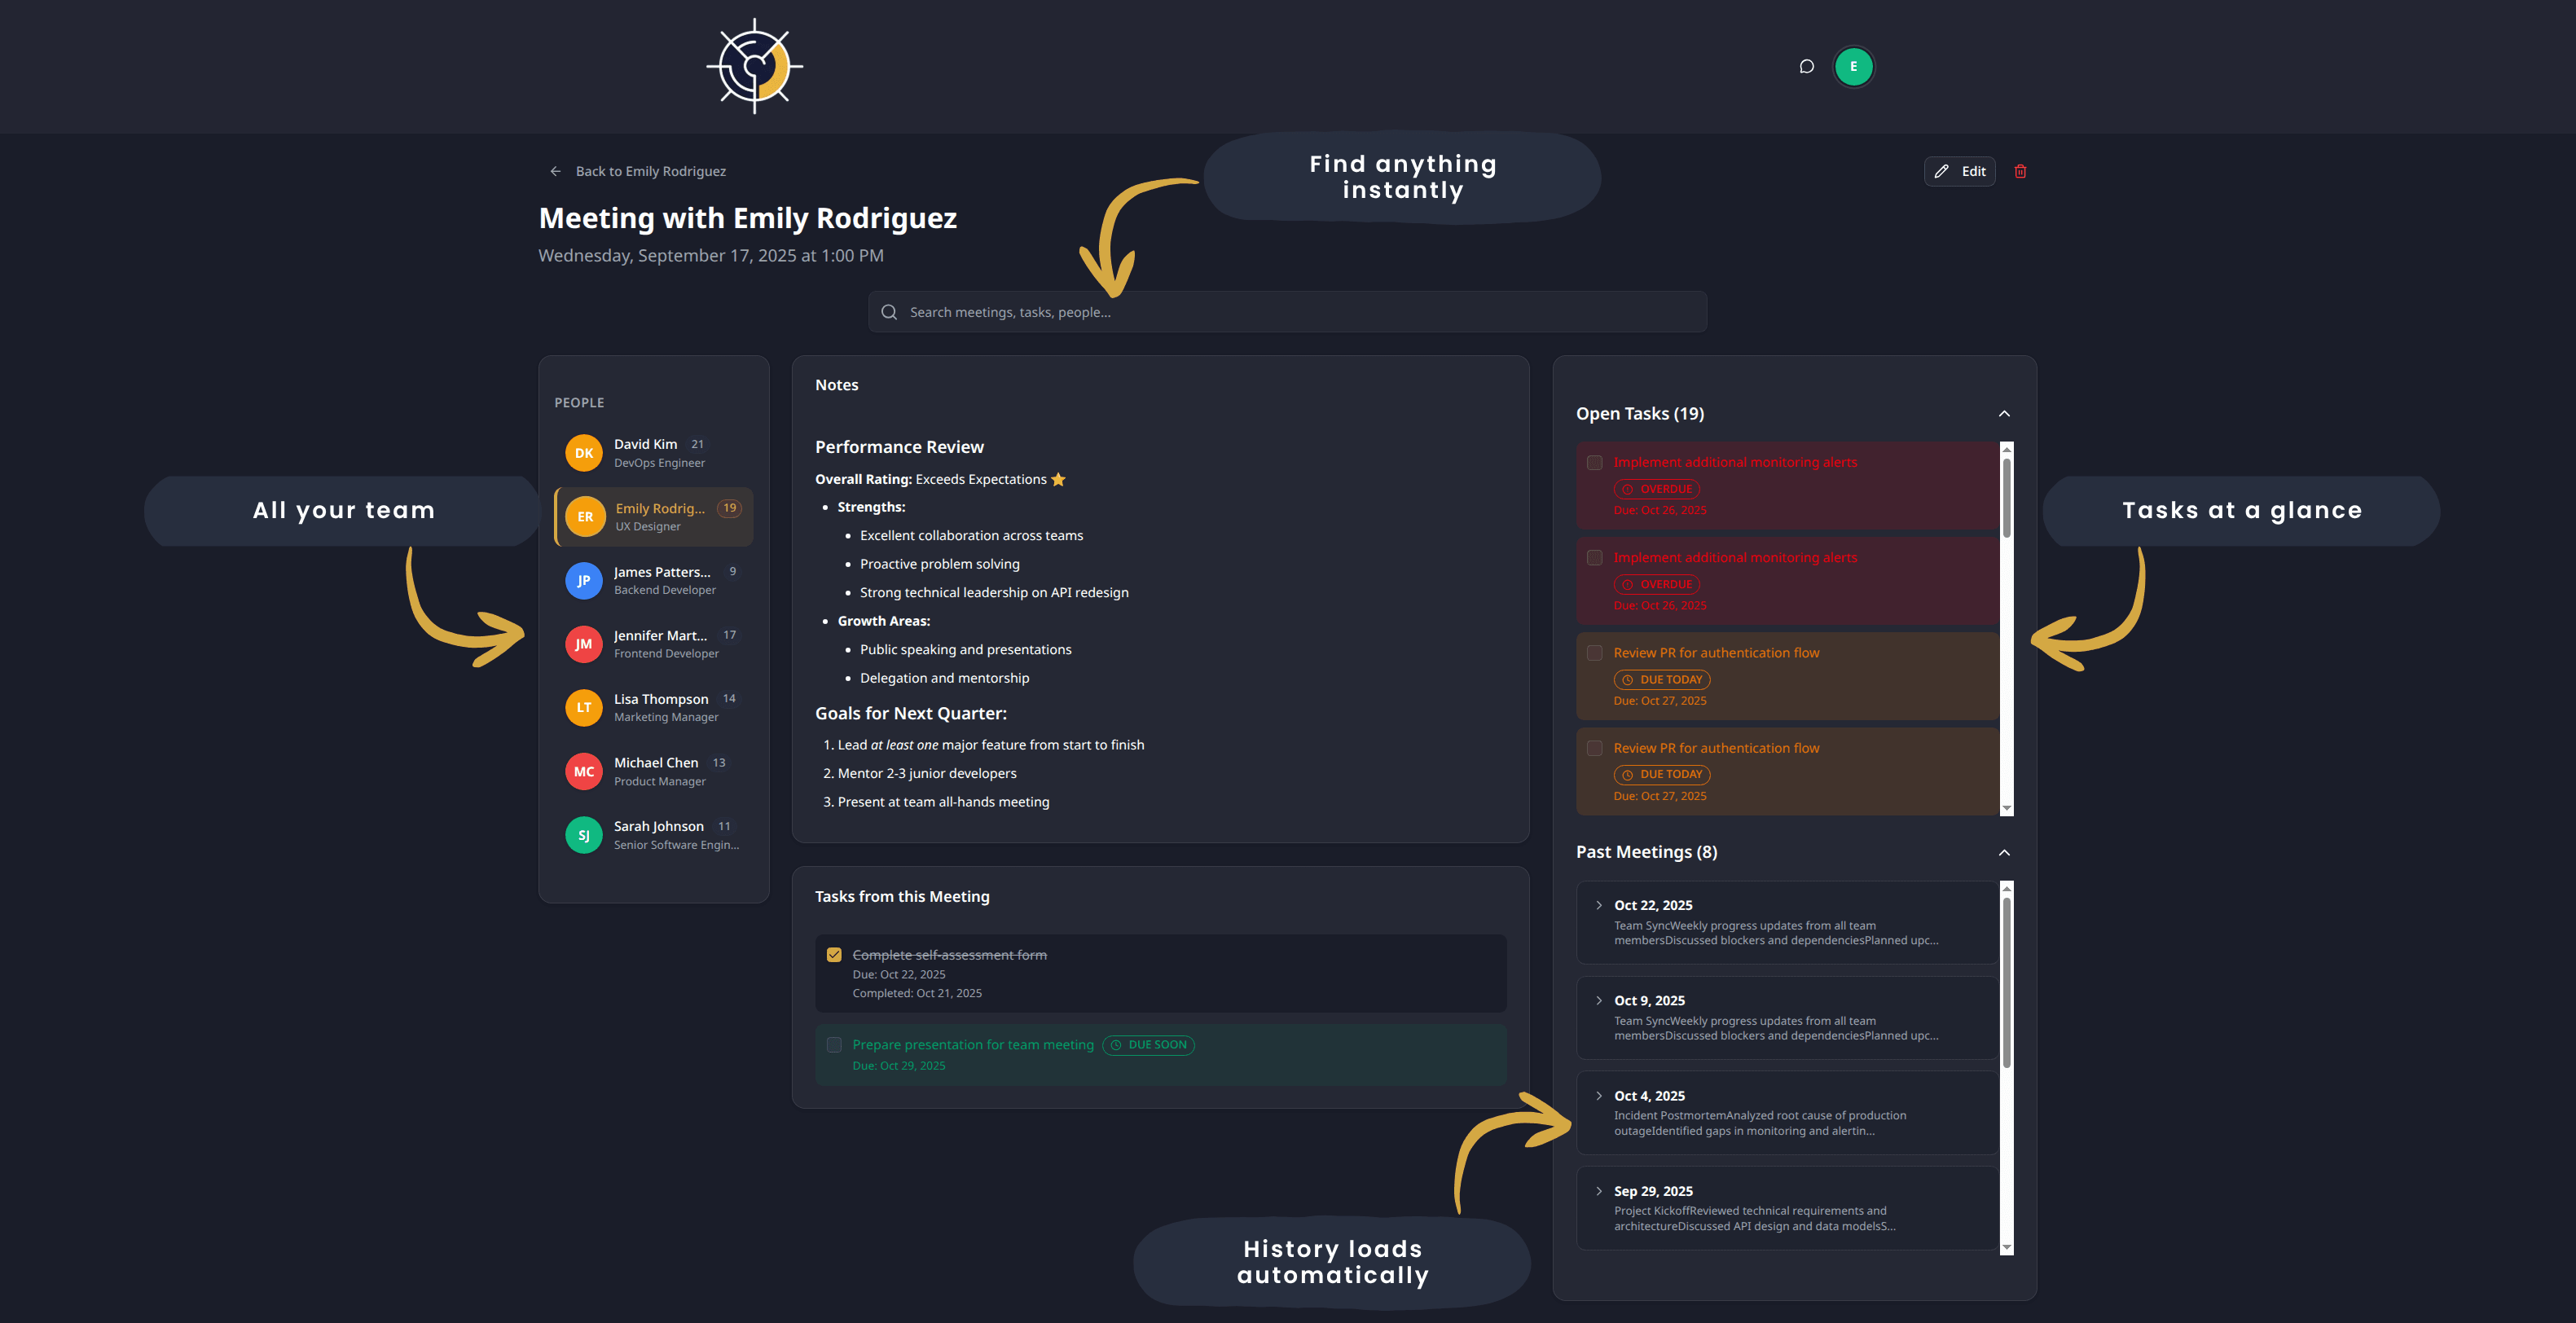
Task: Click the magnifier icon in the search bar
Action: (x=888, y=311)
